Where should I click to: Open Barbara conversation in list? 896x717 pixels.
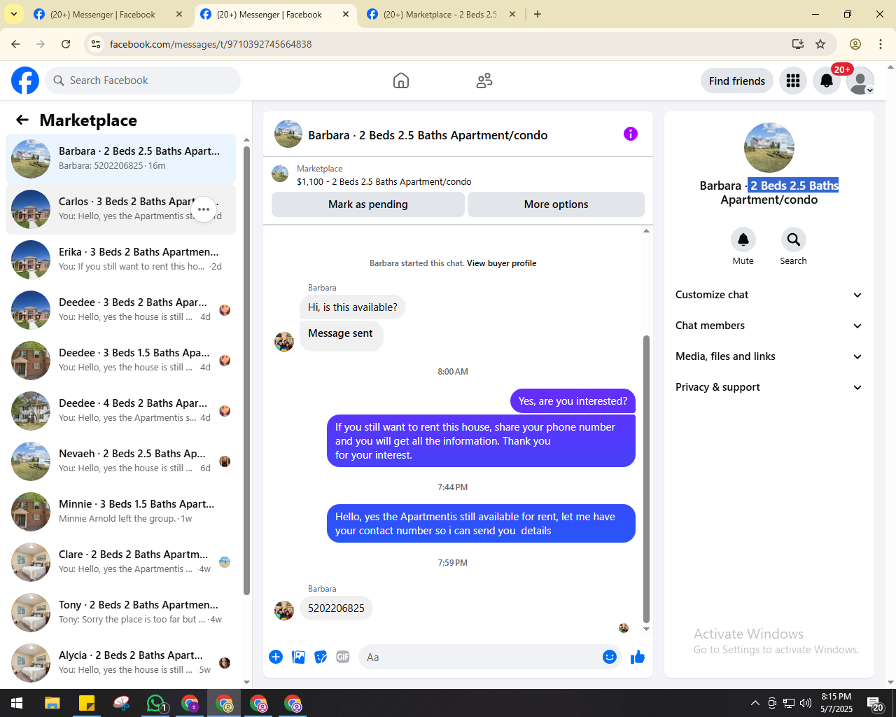click(x=120, y=159)
